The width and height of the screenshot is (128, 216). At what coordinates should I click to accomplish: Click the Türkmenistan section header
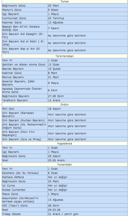point(65,56)
